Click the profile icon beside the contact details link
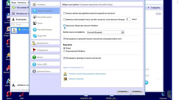This screenshot has height=100, width=178. pyautogui.click(x=65, y=74)
